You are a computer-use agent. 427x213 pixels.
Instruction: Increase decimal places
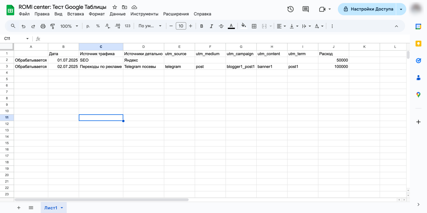117,26
